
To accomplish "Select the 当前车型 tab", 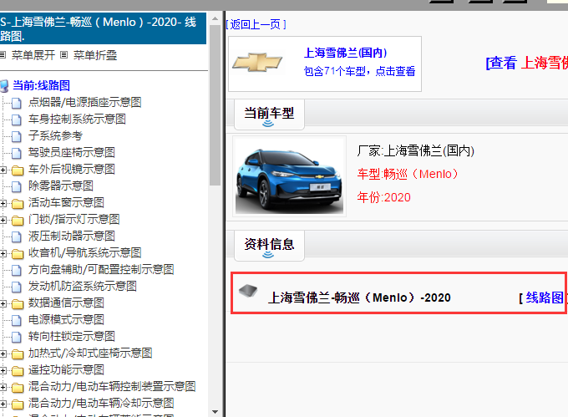I will click(269, 114).
